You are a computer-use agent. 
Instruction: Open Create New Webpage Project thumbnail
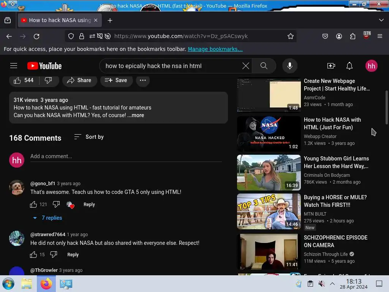pos(269,95)
